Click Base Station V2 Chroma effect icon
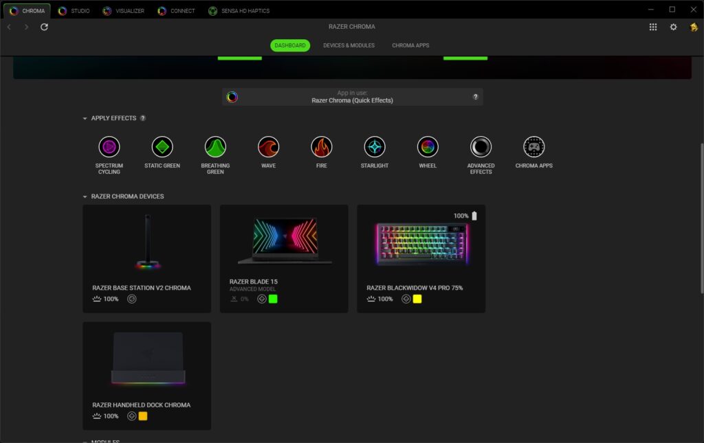The image size is (704, 443). point(131,299)
